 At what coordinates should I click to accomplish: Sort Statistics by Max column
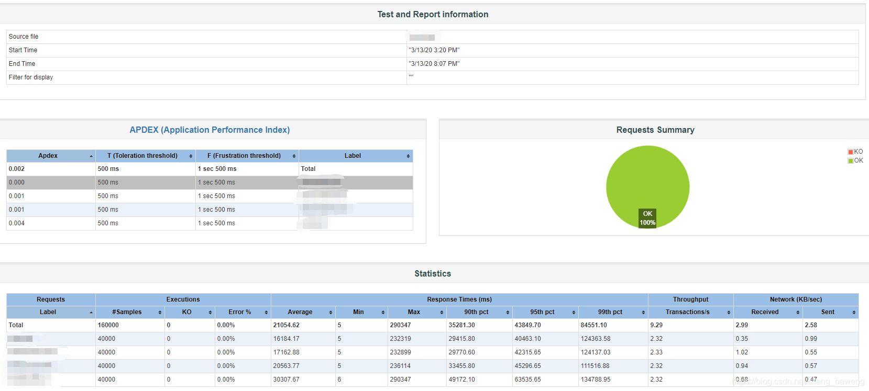point(417,312)
